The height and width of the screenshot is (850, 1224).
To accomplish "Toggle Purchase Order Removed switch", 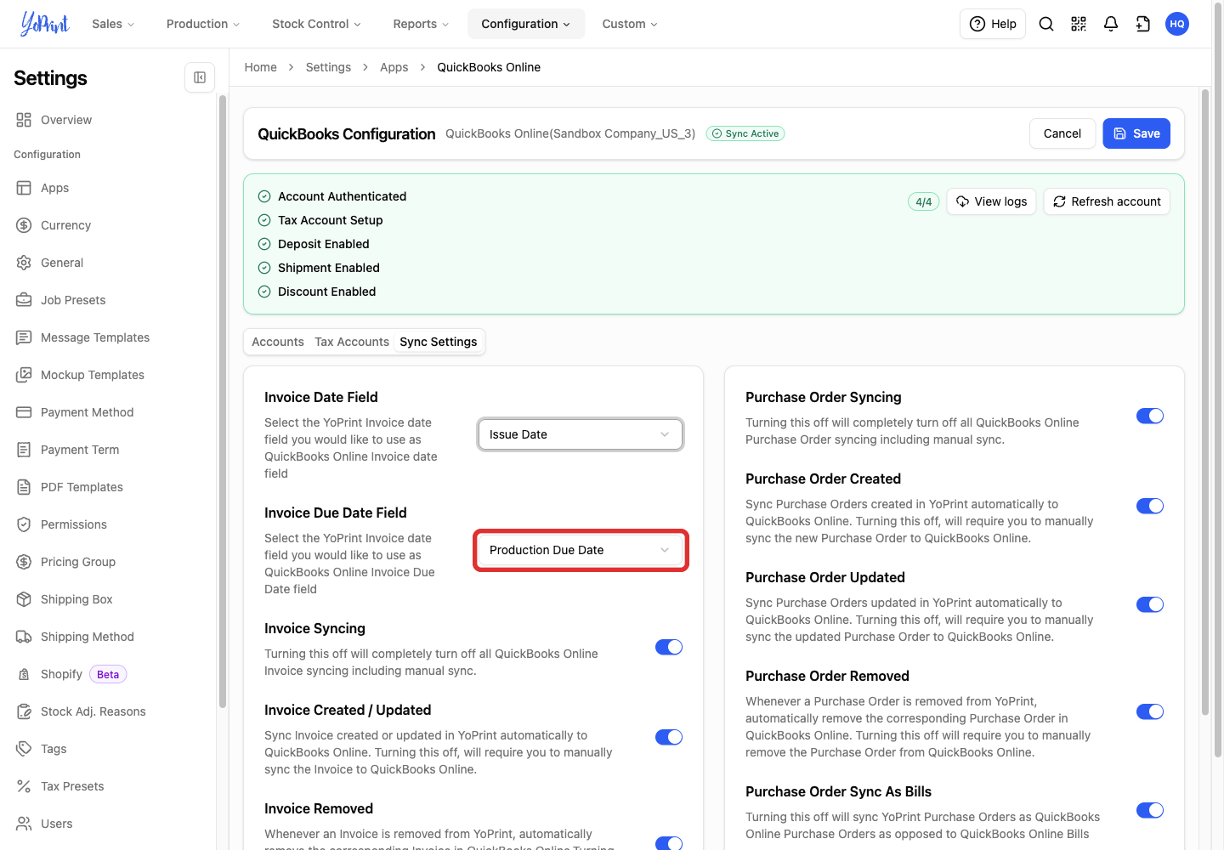I will pyautogui.click(x=1150, y=711).
